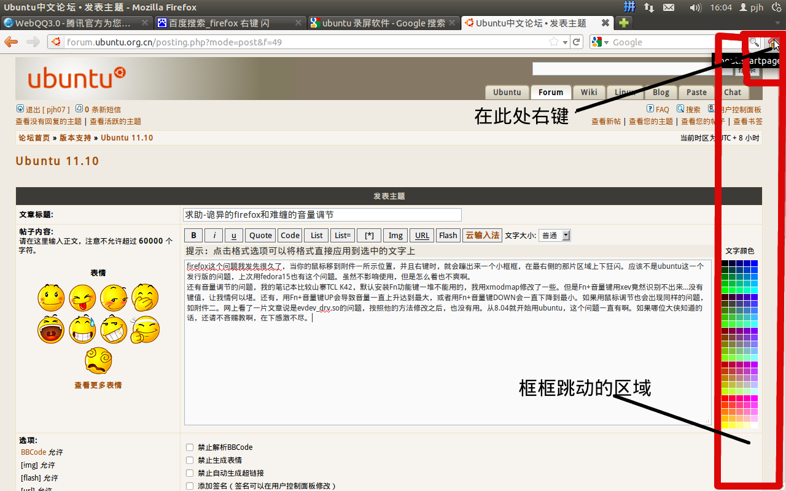Screen dimensions: 786x491
Task: Click the Ubuntu logo in the forum header
Action: click(77, 78)
